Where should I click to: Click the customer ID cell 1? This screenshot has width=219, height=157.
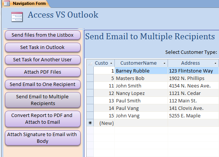coord(104,71)
